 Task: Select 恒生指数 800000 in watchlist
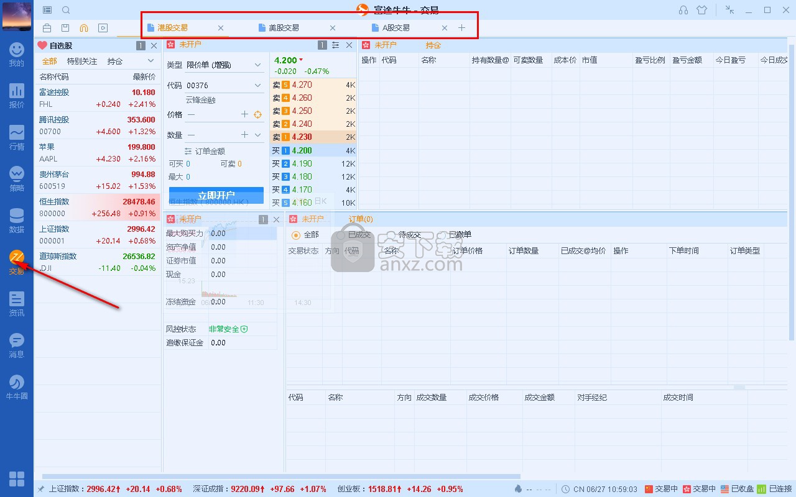click(98, 207)
